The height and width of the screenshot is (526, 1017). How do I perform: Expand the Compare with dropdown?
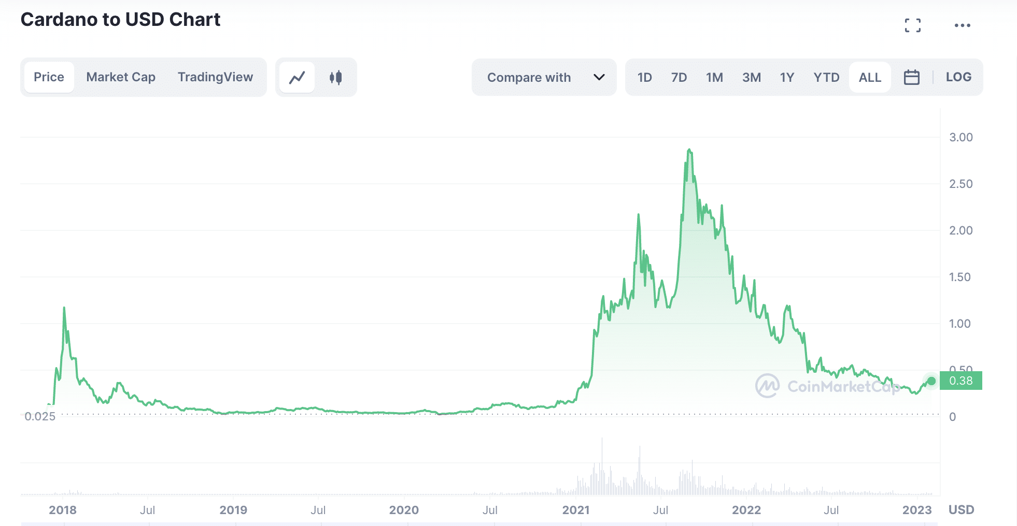[x=529, y=78]
